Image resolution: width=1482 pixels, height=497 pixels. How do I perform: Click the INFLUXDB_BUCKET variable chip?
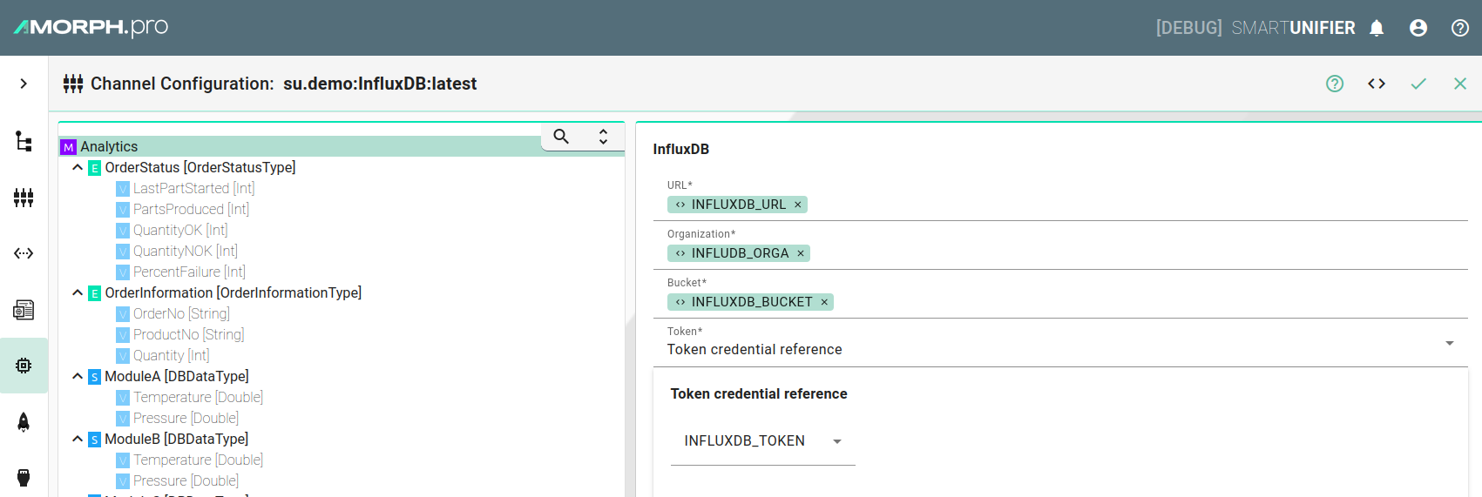click(750, 302)
